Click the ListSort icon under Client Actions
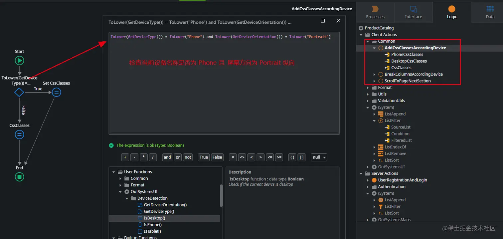This screenshot has height=239, width=503. pos(381,160)
